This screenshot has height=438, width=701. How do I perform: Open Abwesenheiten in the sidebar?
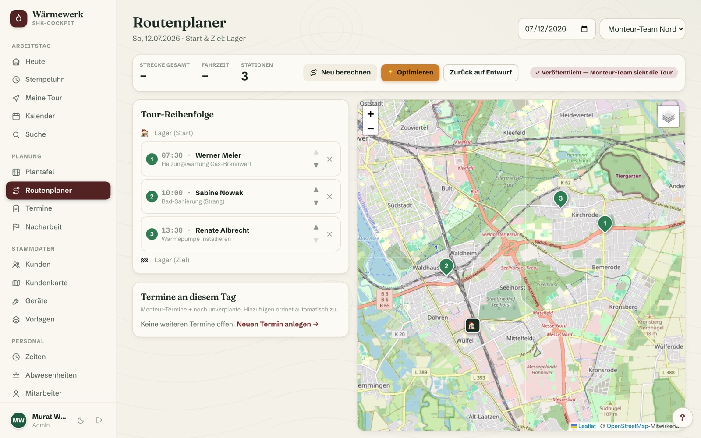tap(58, 375)
